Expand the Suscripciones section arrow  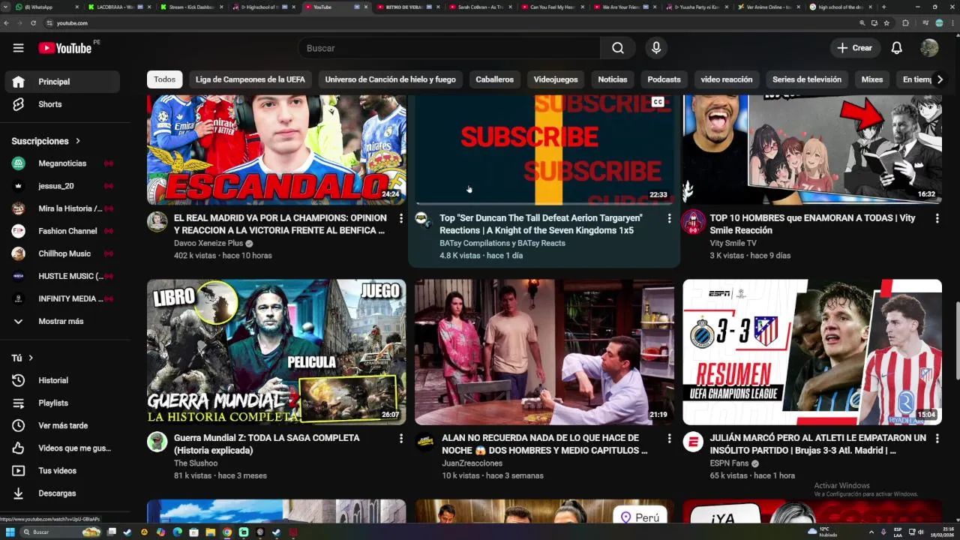coord(77,141)
